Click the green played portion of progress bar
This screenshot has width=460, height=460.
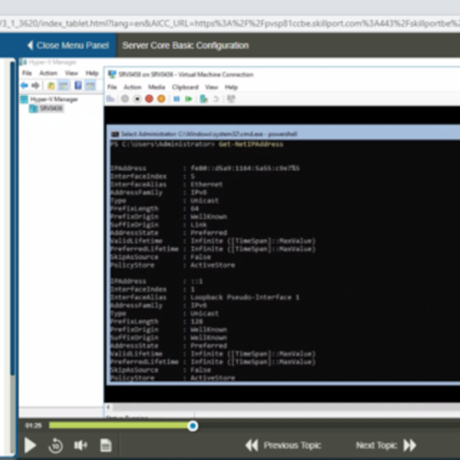[x=119, y=425]
